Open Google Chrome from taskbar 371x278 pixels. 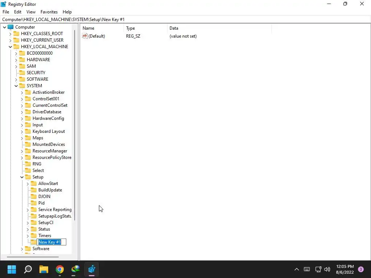(x=60, y=269)
